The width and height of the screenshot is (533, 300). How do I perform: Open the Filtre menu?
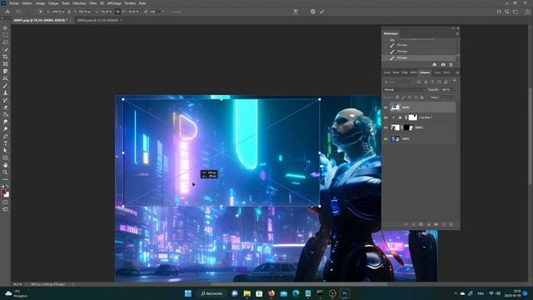pos(92,3)
